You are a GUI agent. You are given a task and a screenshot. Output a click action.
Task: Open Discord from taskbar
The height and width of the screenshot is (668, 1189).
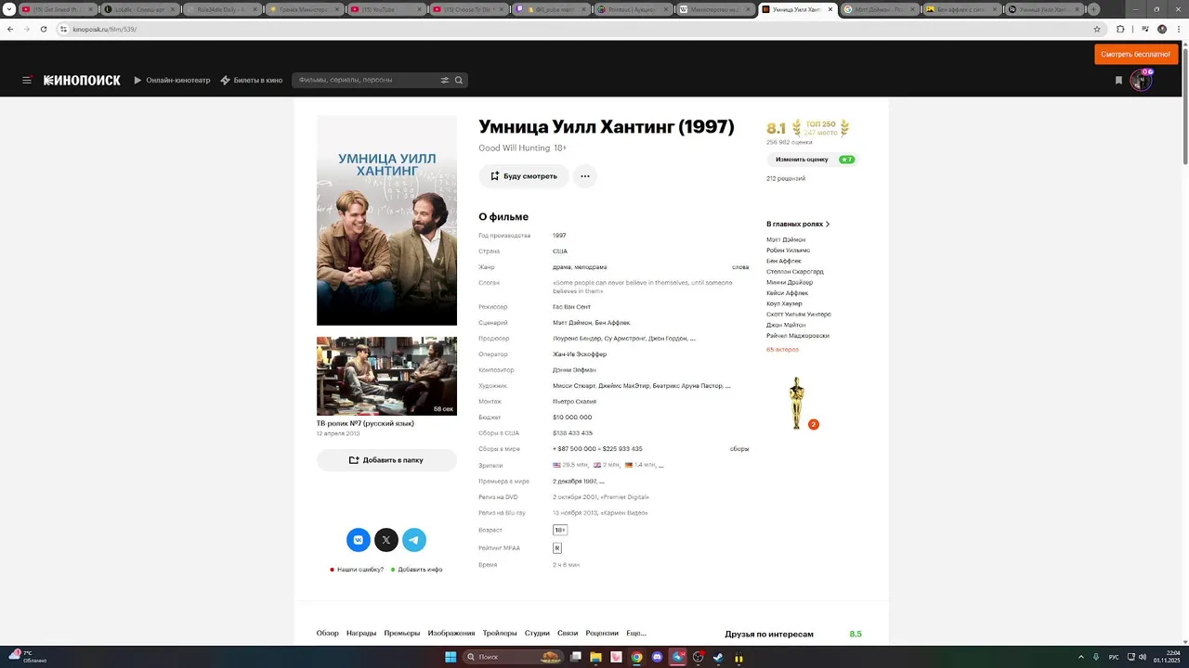[x=658, y=657]
